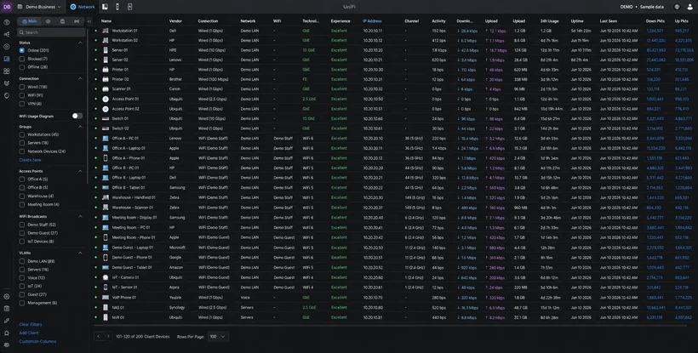Collapse the Status filter section
This screenshot has width=698, height=353.
click(x=80, y=43)
